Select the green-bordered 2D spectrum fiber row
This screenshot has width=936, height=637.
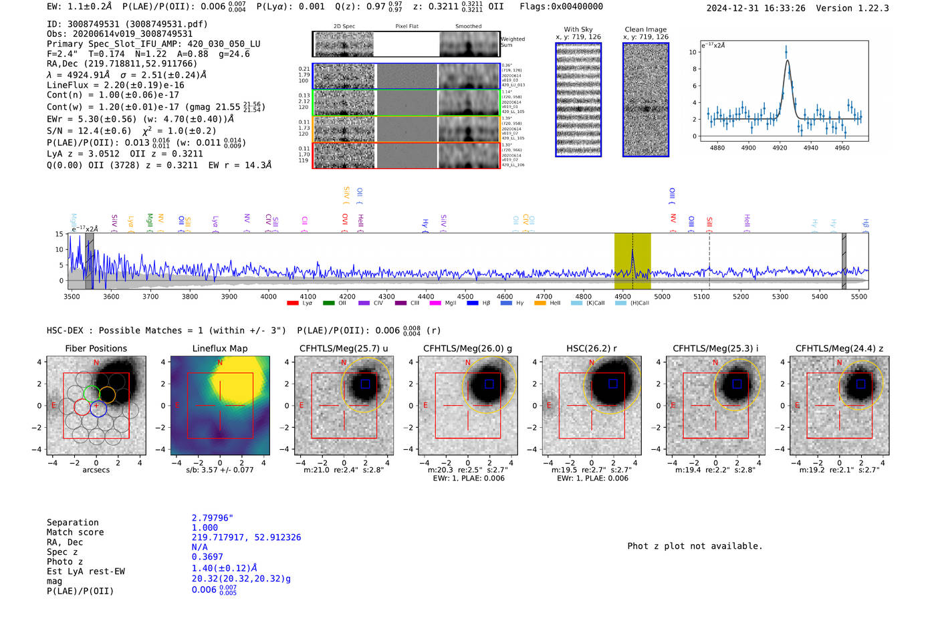(x=406, y=103)
